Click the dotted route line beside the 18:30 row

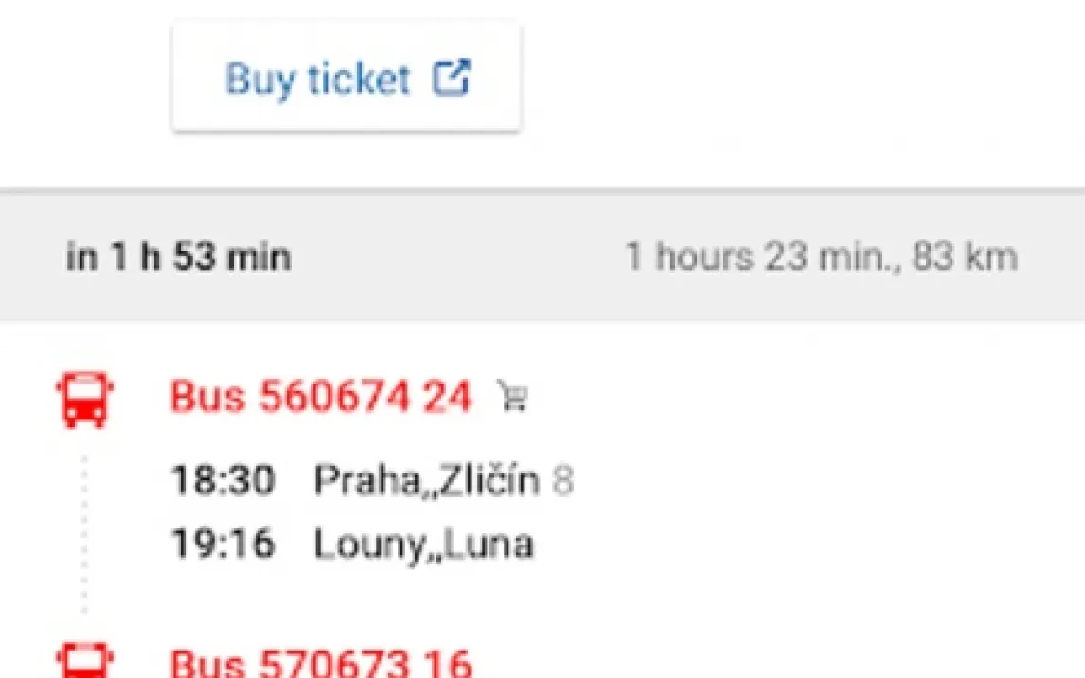point(85,481)
